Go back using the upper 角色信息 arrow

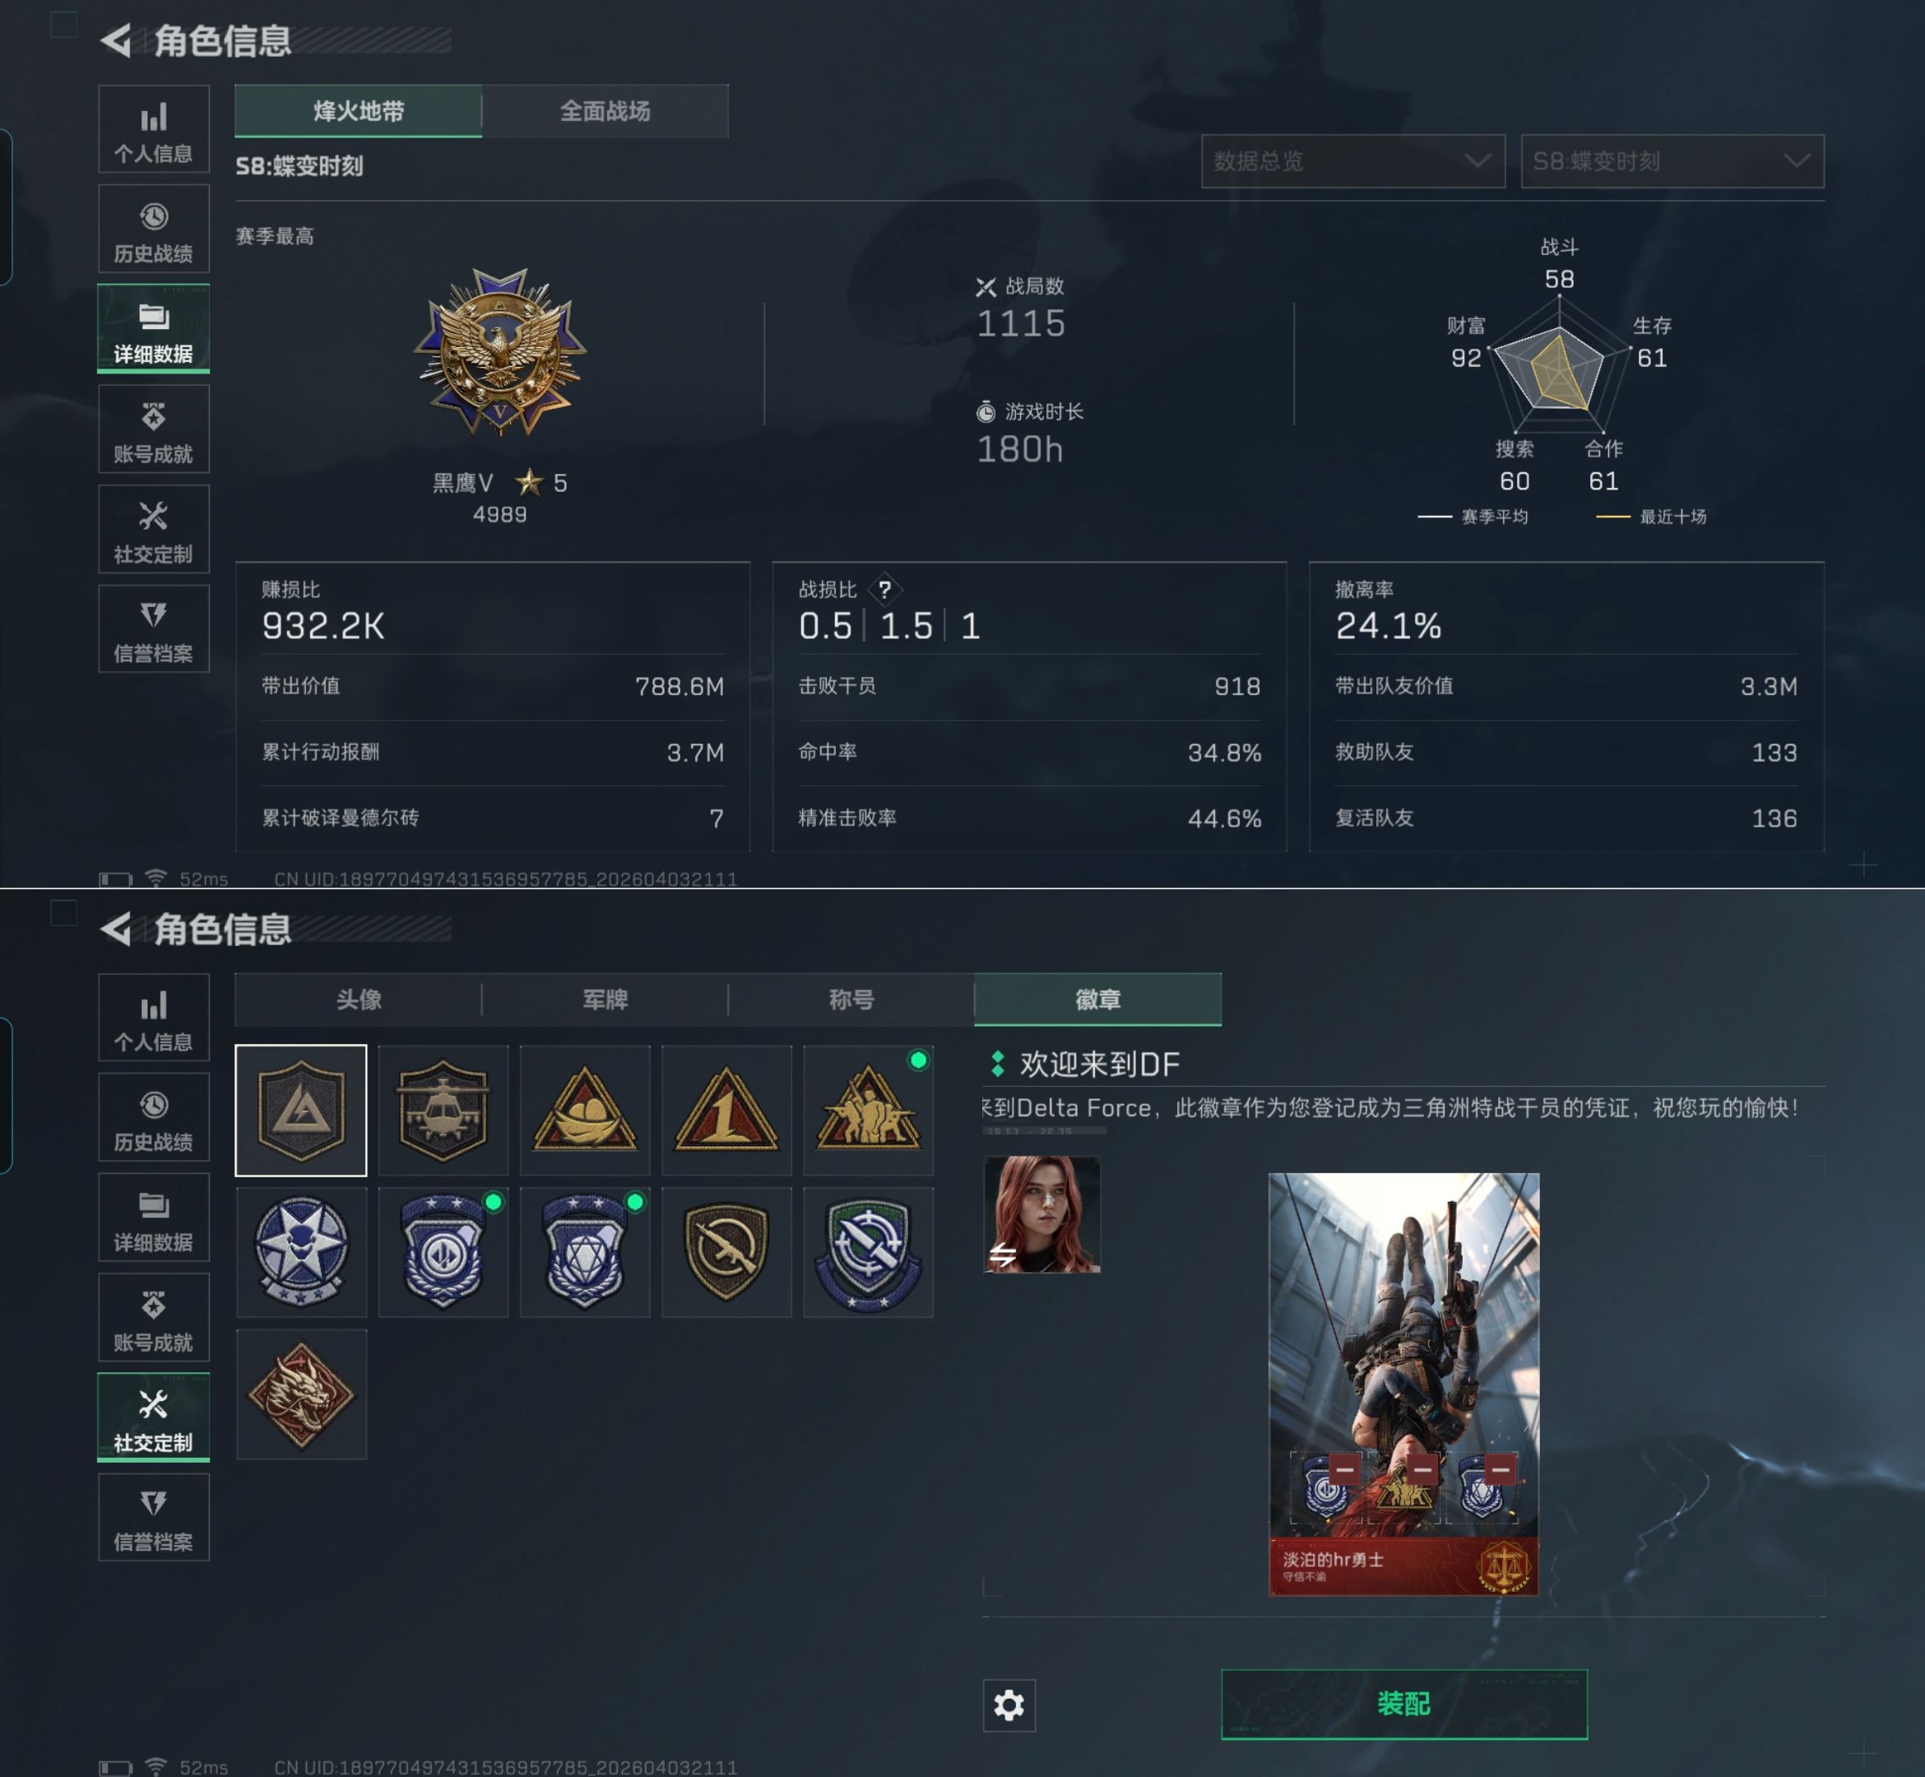click(x=116, y=40)
